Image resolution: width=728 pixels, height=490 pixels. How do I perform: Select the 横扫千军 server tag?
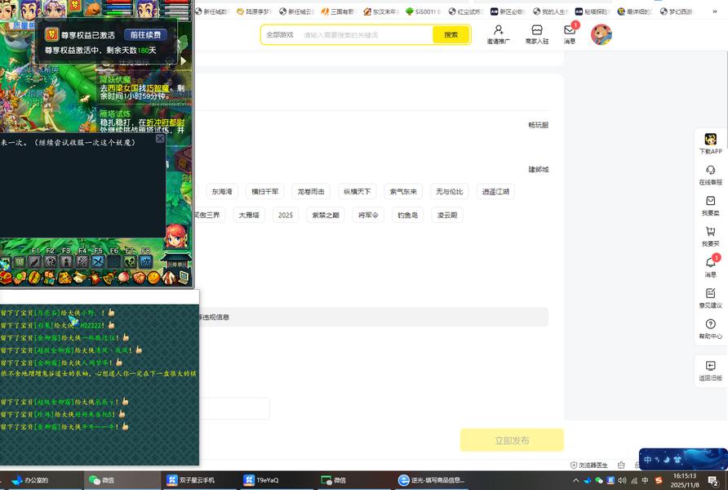pyautogui.click(x=265, y=191)
